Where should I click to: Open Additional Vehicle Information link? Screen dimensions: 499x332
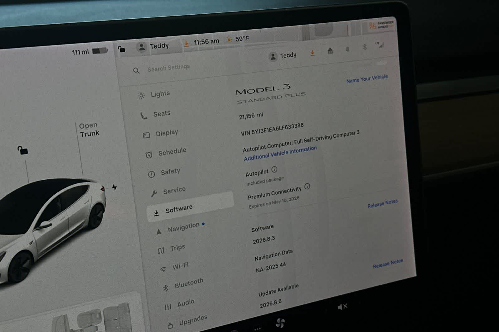(280, 154)
